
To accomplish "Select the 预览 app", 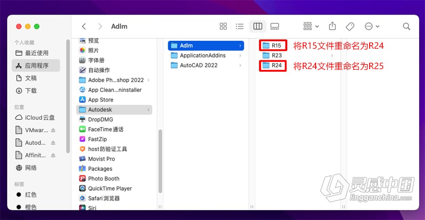I will (x=114, y=41).
